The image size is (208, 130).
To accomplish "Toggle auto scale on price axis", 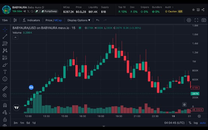I will click(203, 123).
